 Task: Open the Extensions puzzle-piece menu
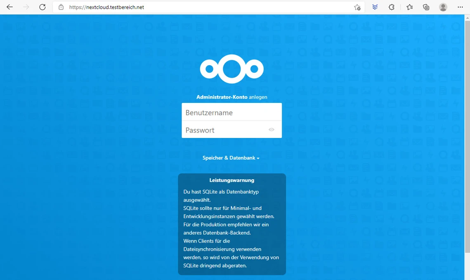(392, 7)
